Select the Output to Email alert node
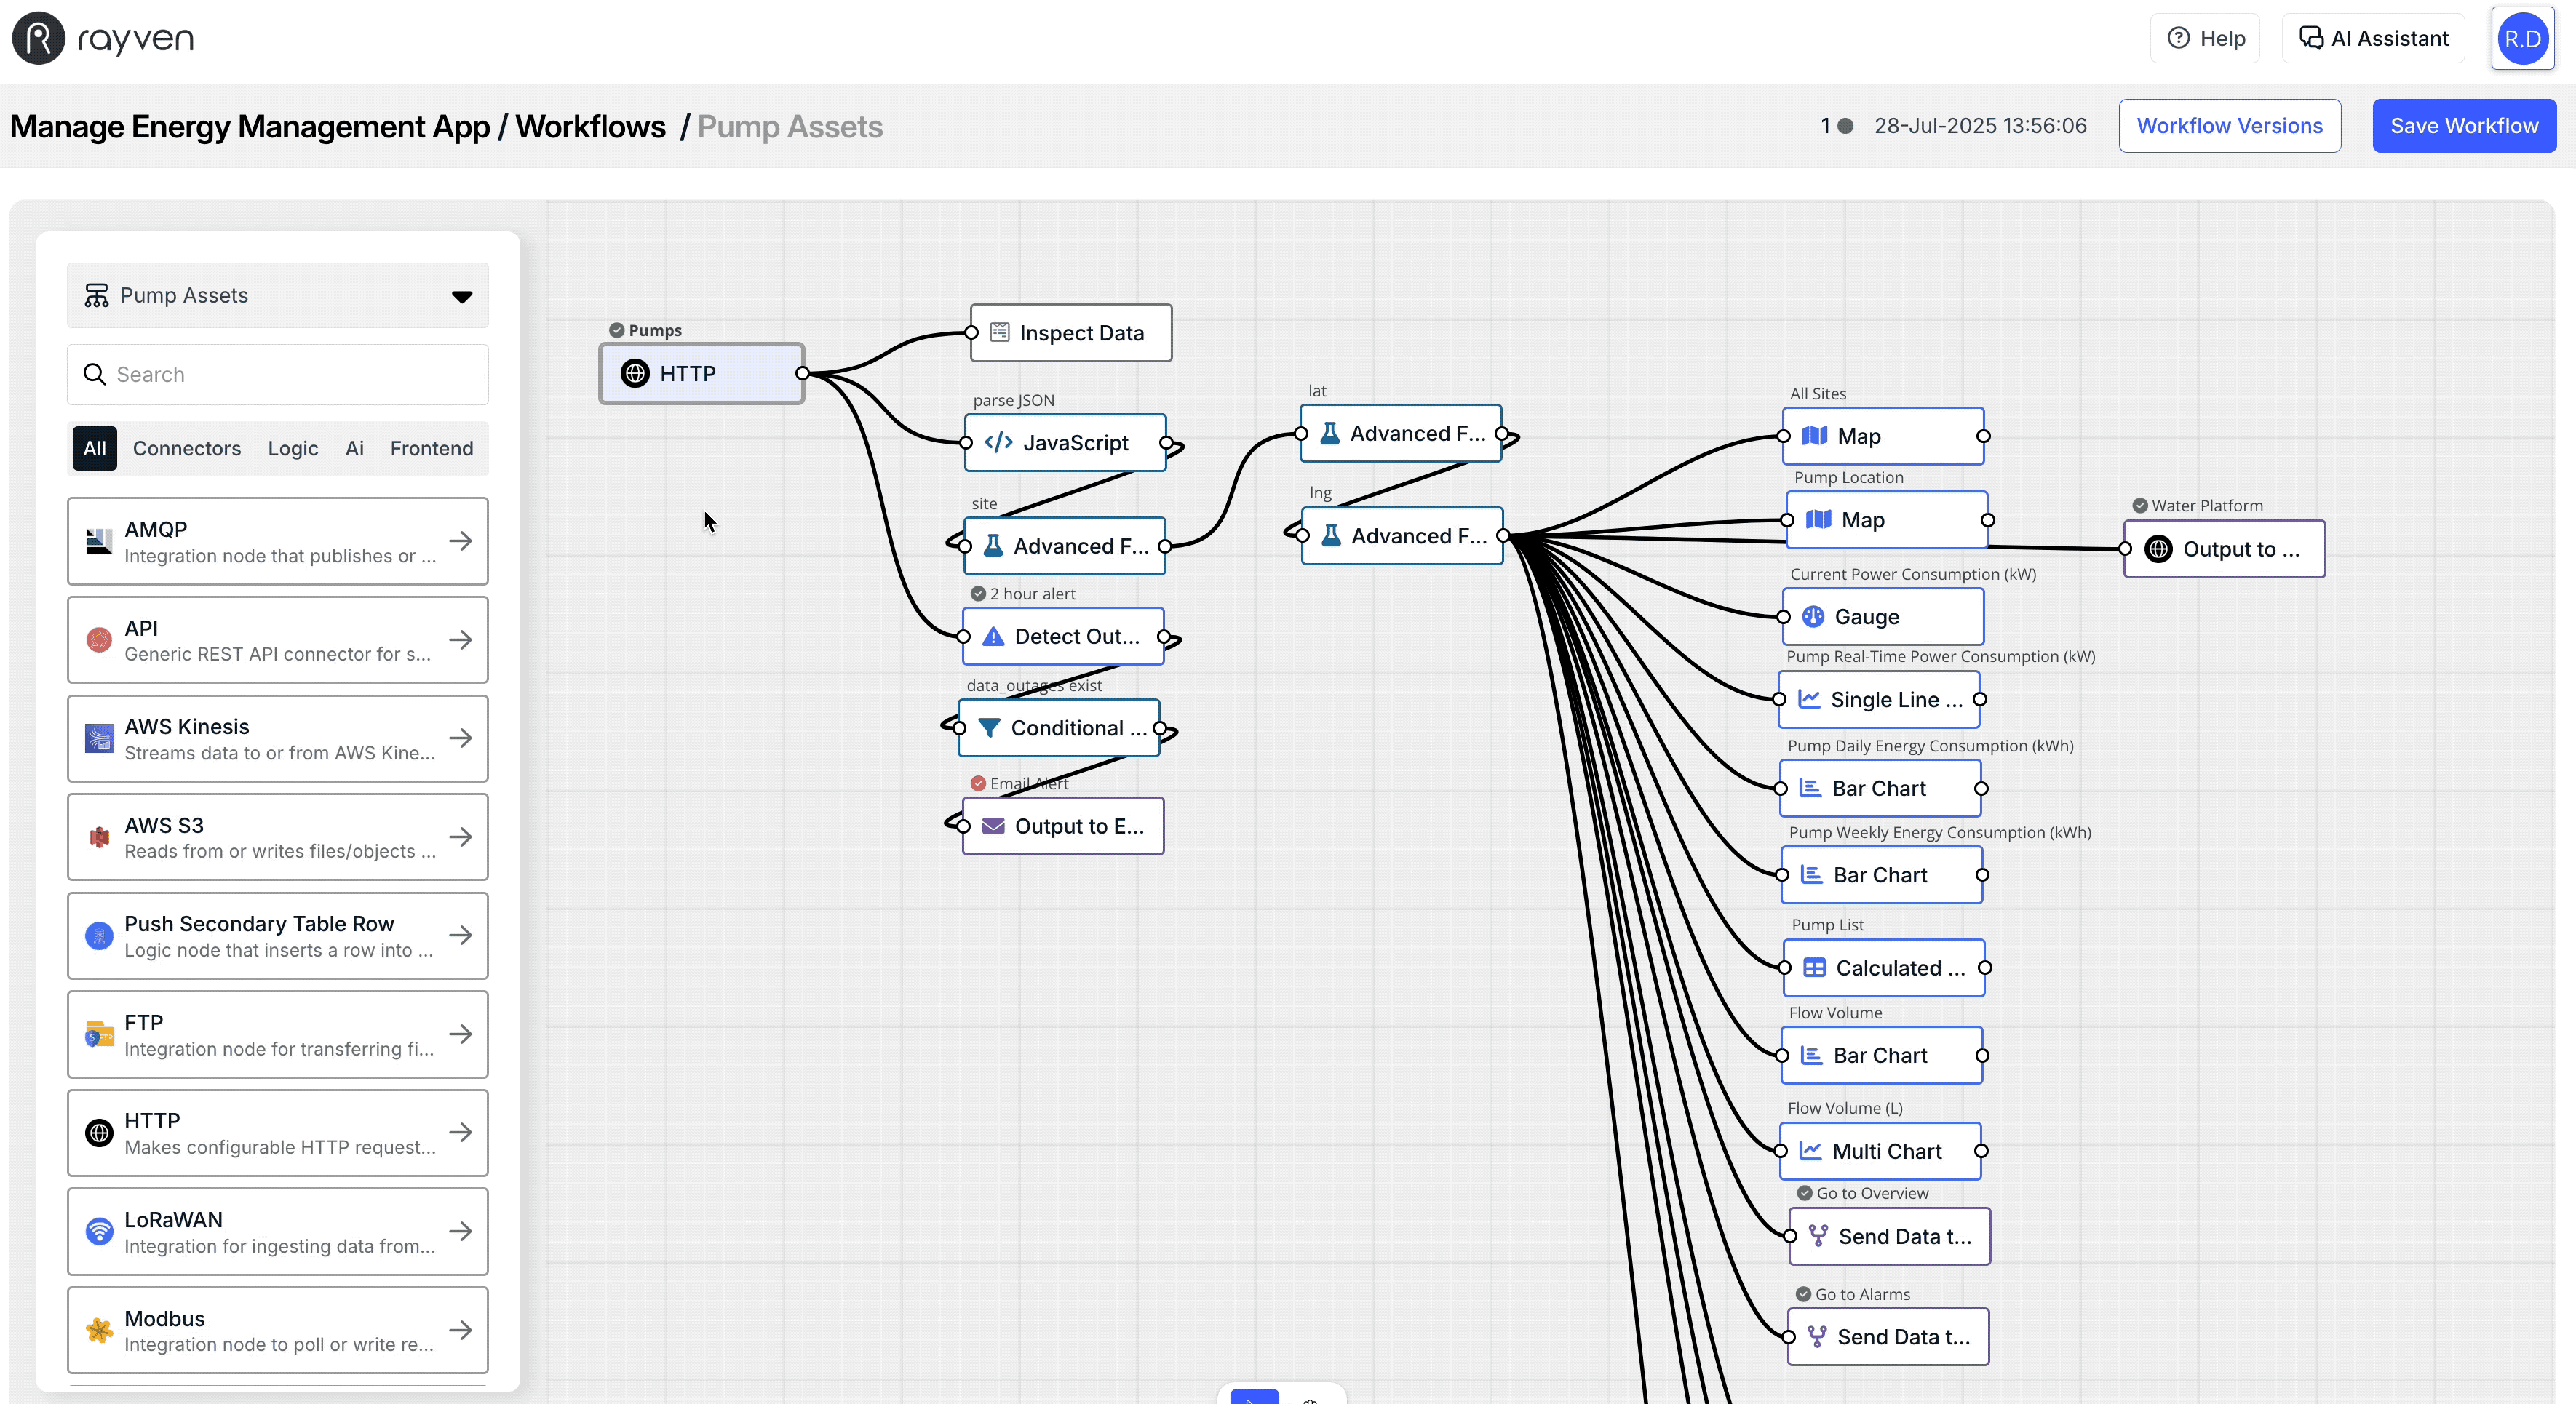2576x1404 pixels. 1063,826
